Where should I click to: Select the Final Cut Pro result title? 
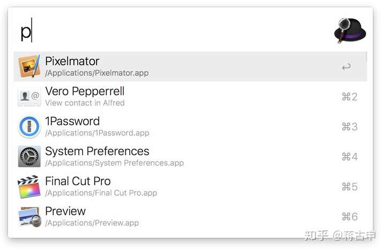[78, 181]
